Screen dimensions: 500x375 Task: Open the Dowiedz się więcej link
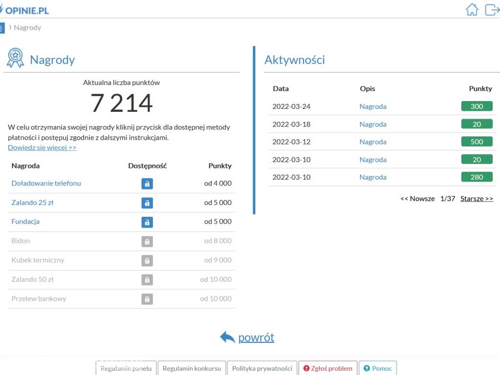point(42,147)
